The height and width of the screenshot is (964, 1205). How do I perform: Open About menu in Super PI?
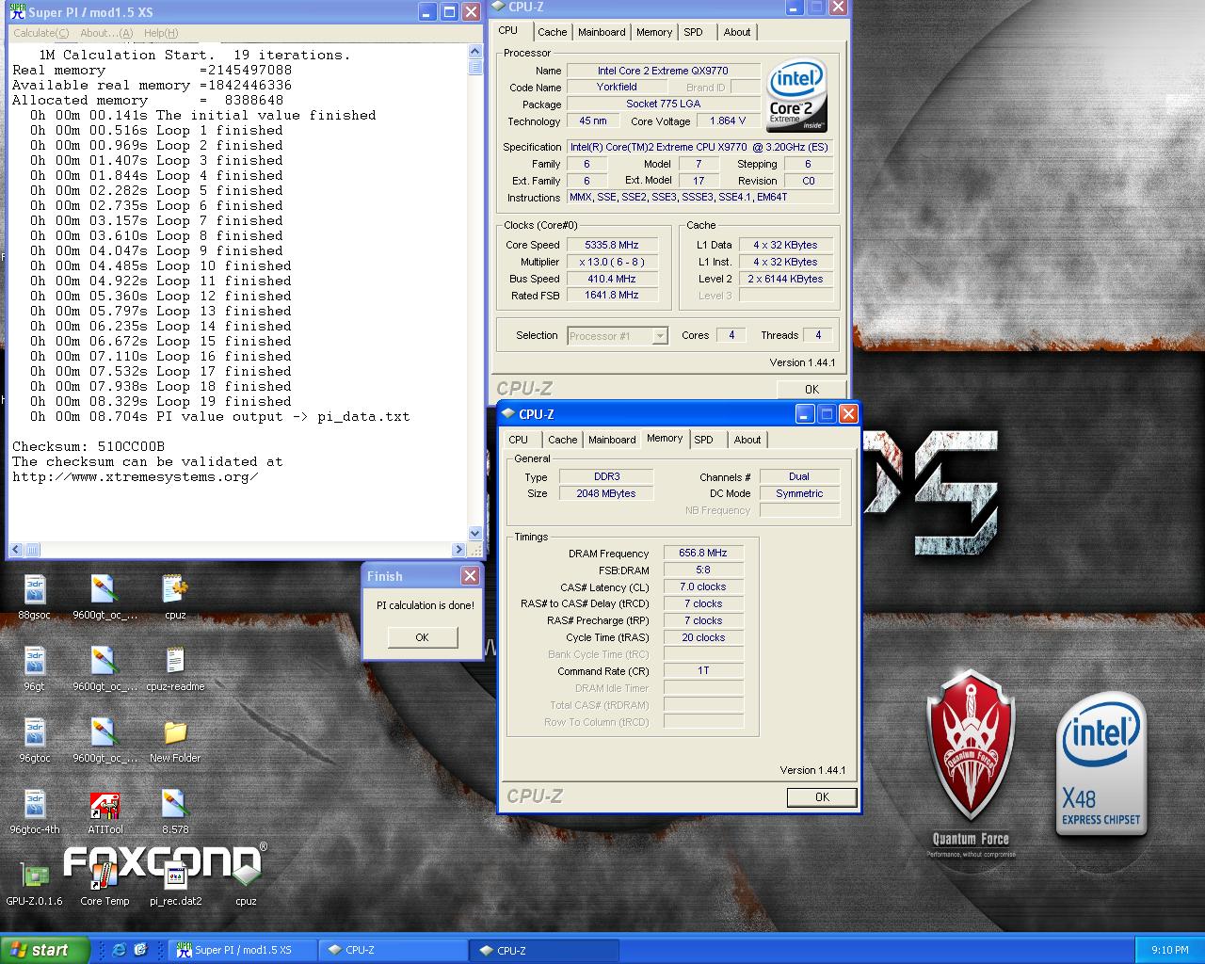[x=106, y=33]
